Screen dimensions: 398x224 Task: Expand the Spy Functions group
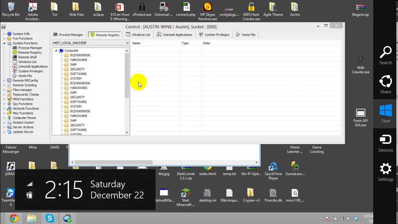pos(4,104)
